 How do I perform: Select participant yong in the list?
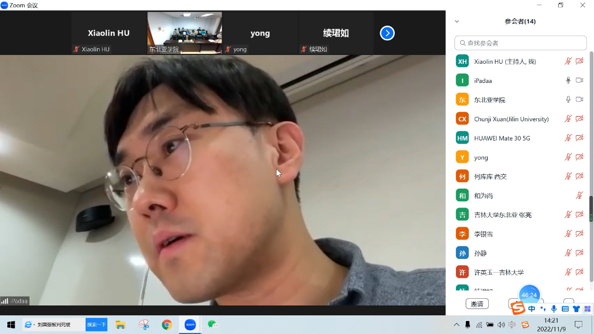(x=481, y=157)
